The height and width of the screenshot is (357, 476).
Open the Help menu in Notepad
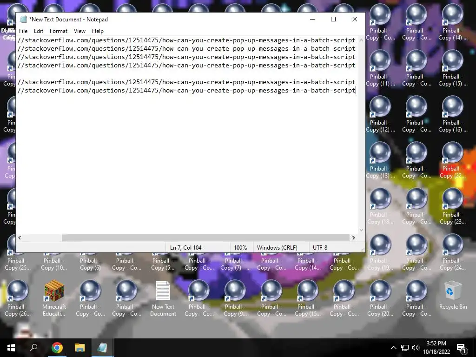coord(98,31)
